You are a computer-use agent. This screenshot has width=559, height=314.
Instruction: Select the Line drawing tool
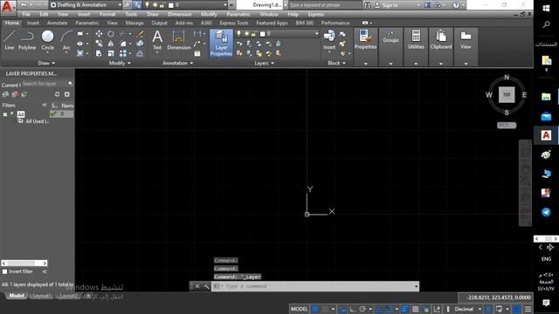[x=10, y=40]
